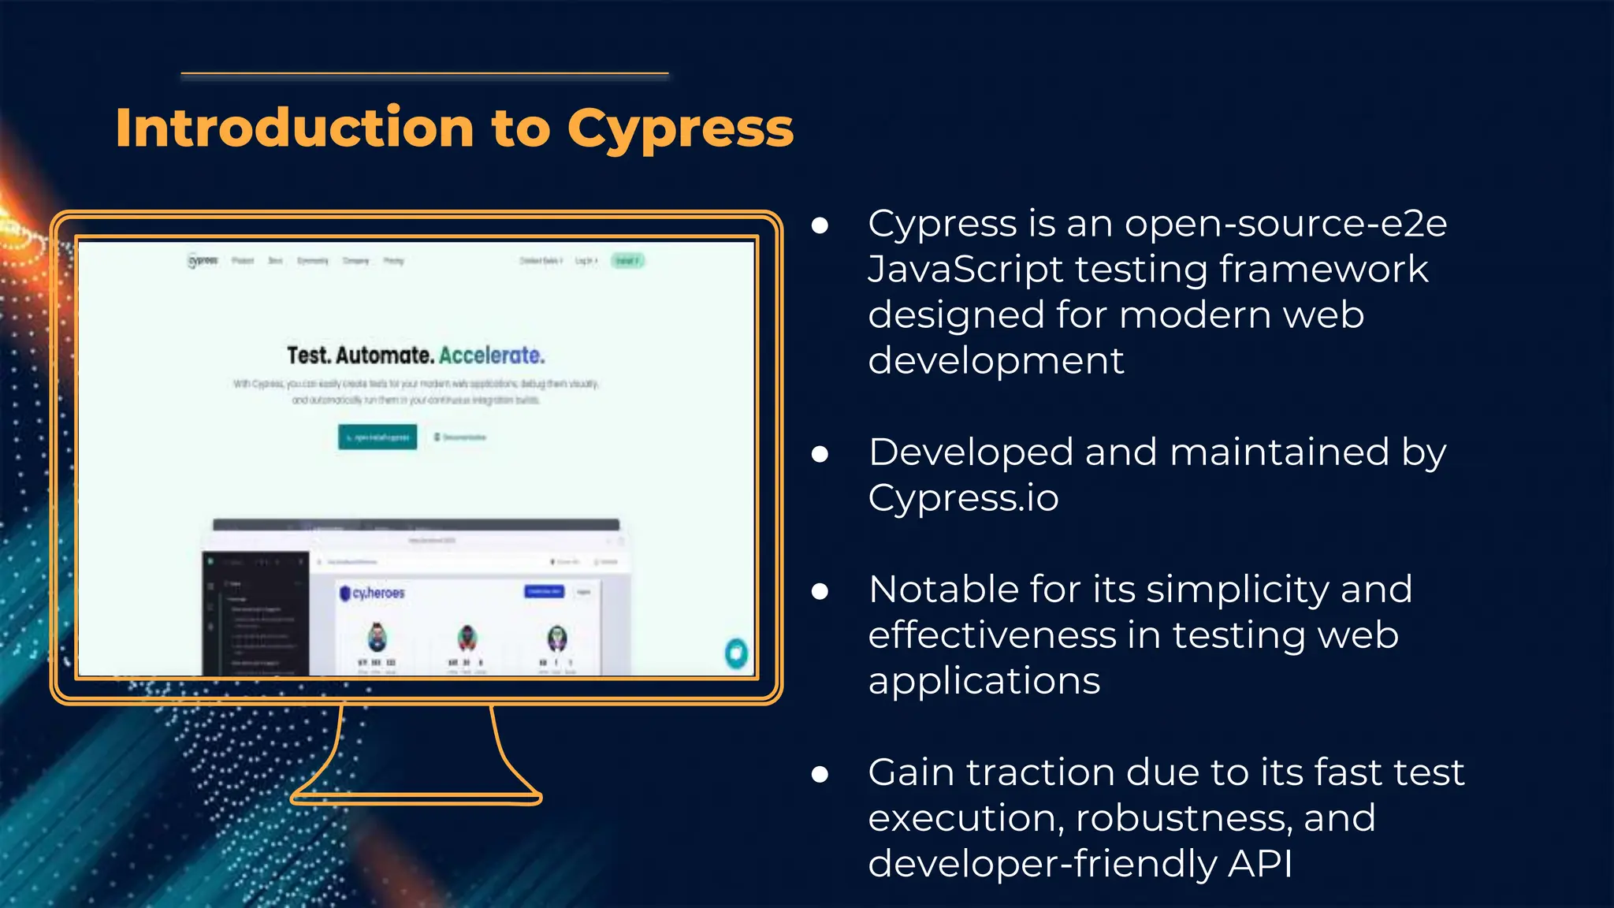
Task: Click the Accelerate gradient headline word
Action: [492, 355]
